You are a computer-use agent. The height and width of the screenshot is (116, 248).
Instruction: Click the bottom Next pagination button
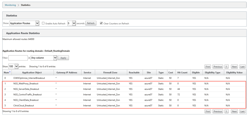pyautogui.click(x=234, y=111)
